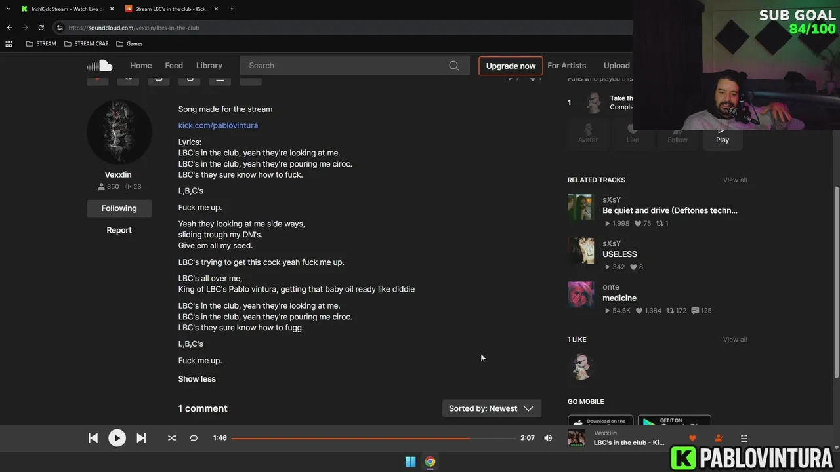Viewport: 840px width, 472px height.
Task: Open the liker's avatar under 1 LIKE
Action: [x=581, y=367]
